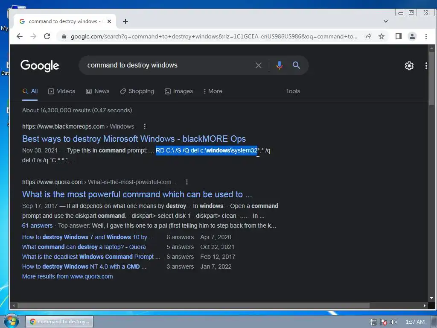Click the vertical scrollbar thumb
This screenshot has width=437, height=328.
(432, 78)
